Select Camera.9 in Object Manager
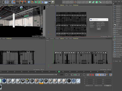Screen dimensions: 122x91 (x=118, y=6)
